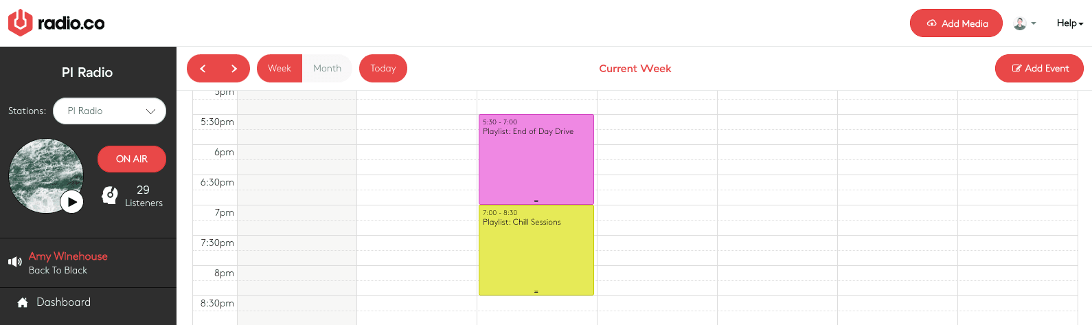Image resolution: width=1092 pixels, height=325 pixels.
Task: Click the now-playing speaker icon
Action: click(15, 262)
